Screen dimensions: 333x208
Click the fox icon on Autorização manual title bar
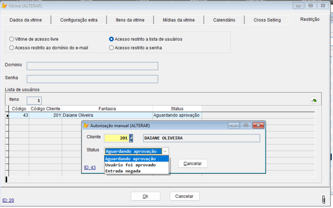pos(87,125)
